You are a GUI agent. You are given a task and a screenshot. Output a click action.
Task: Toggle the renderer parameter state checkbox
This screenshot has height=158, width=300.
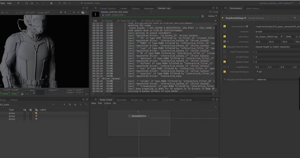[225, 31]
